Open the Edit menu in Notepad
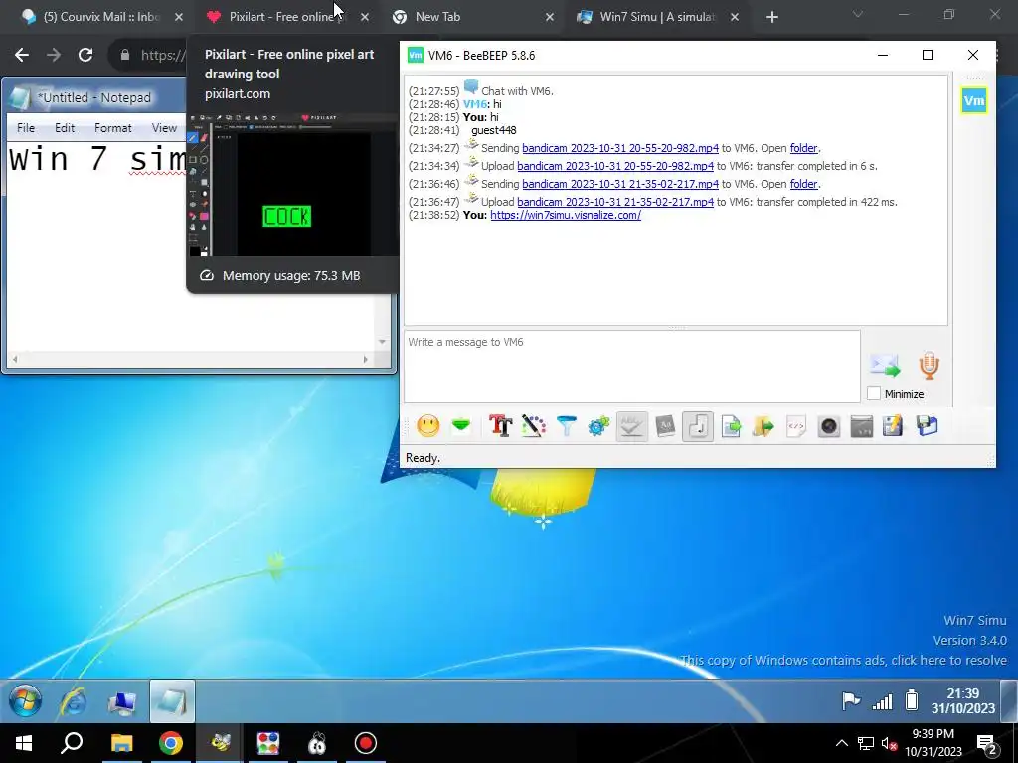 tap(65, 128)
